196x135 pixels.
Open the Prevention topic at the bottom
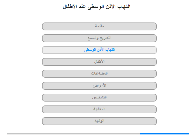(x=99, y=121)
